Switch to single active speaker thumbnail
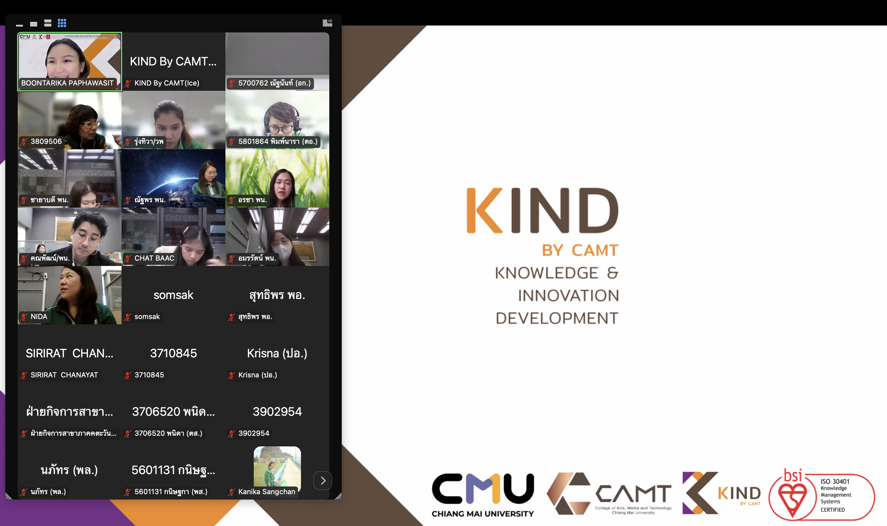 click(x=34, y=24)
